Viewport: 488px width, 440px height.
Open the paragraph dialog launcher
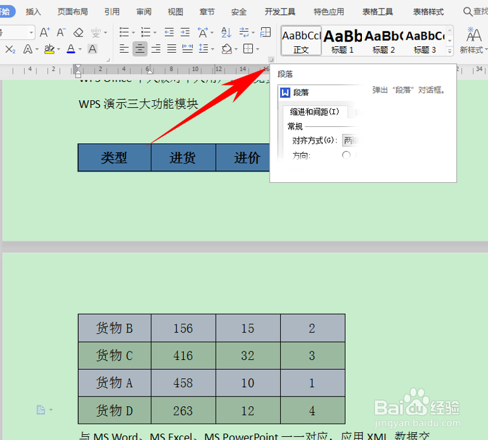point(271,59)
